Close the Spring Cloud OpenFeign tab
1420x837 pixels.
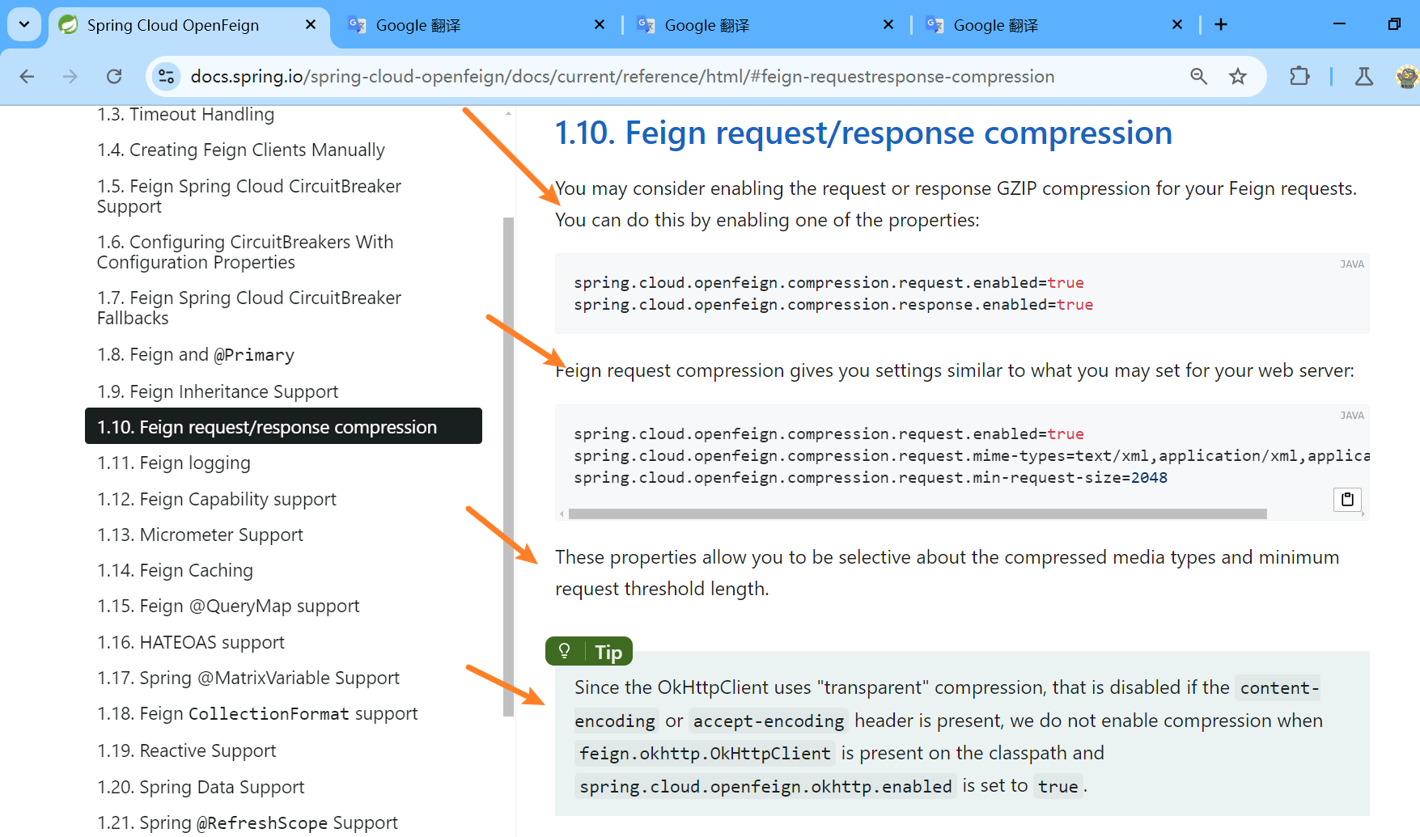311,25
